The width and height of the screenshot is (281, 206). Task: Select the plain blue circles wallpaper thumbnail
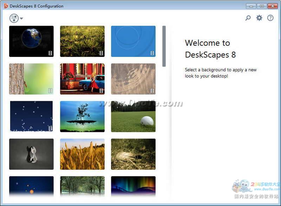(133, 41)
